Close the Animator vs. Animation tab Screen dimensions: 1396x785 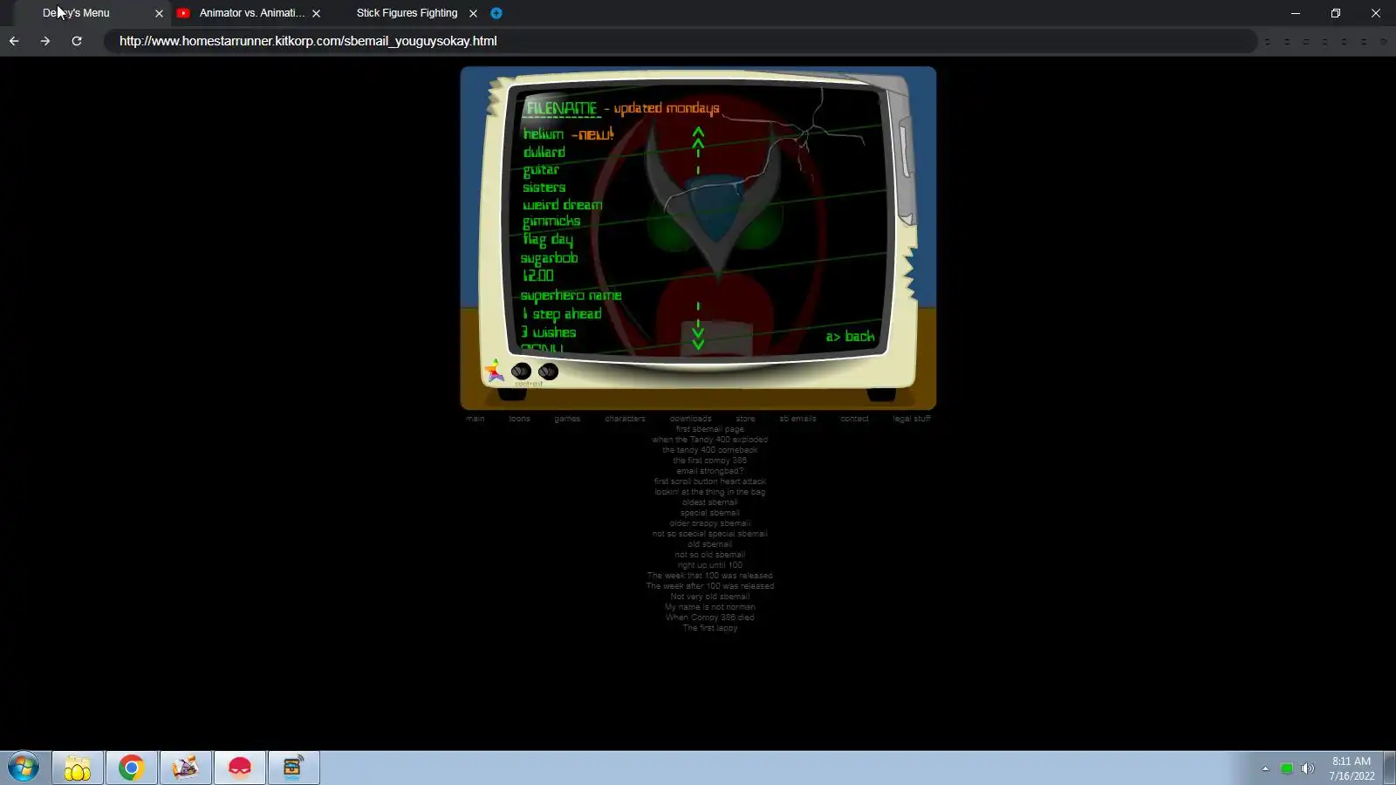coord(316,13)
